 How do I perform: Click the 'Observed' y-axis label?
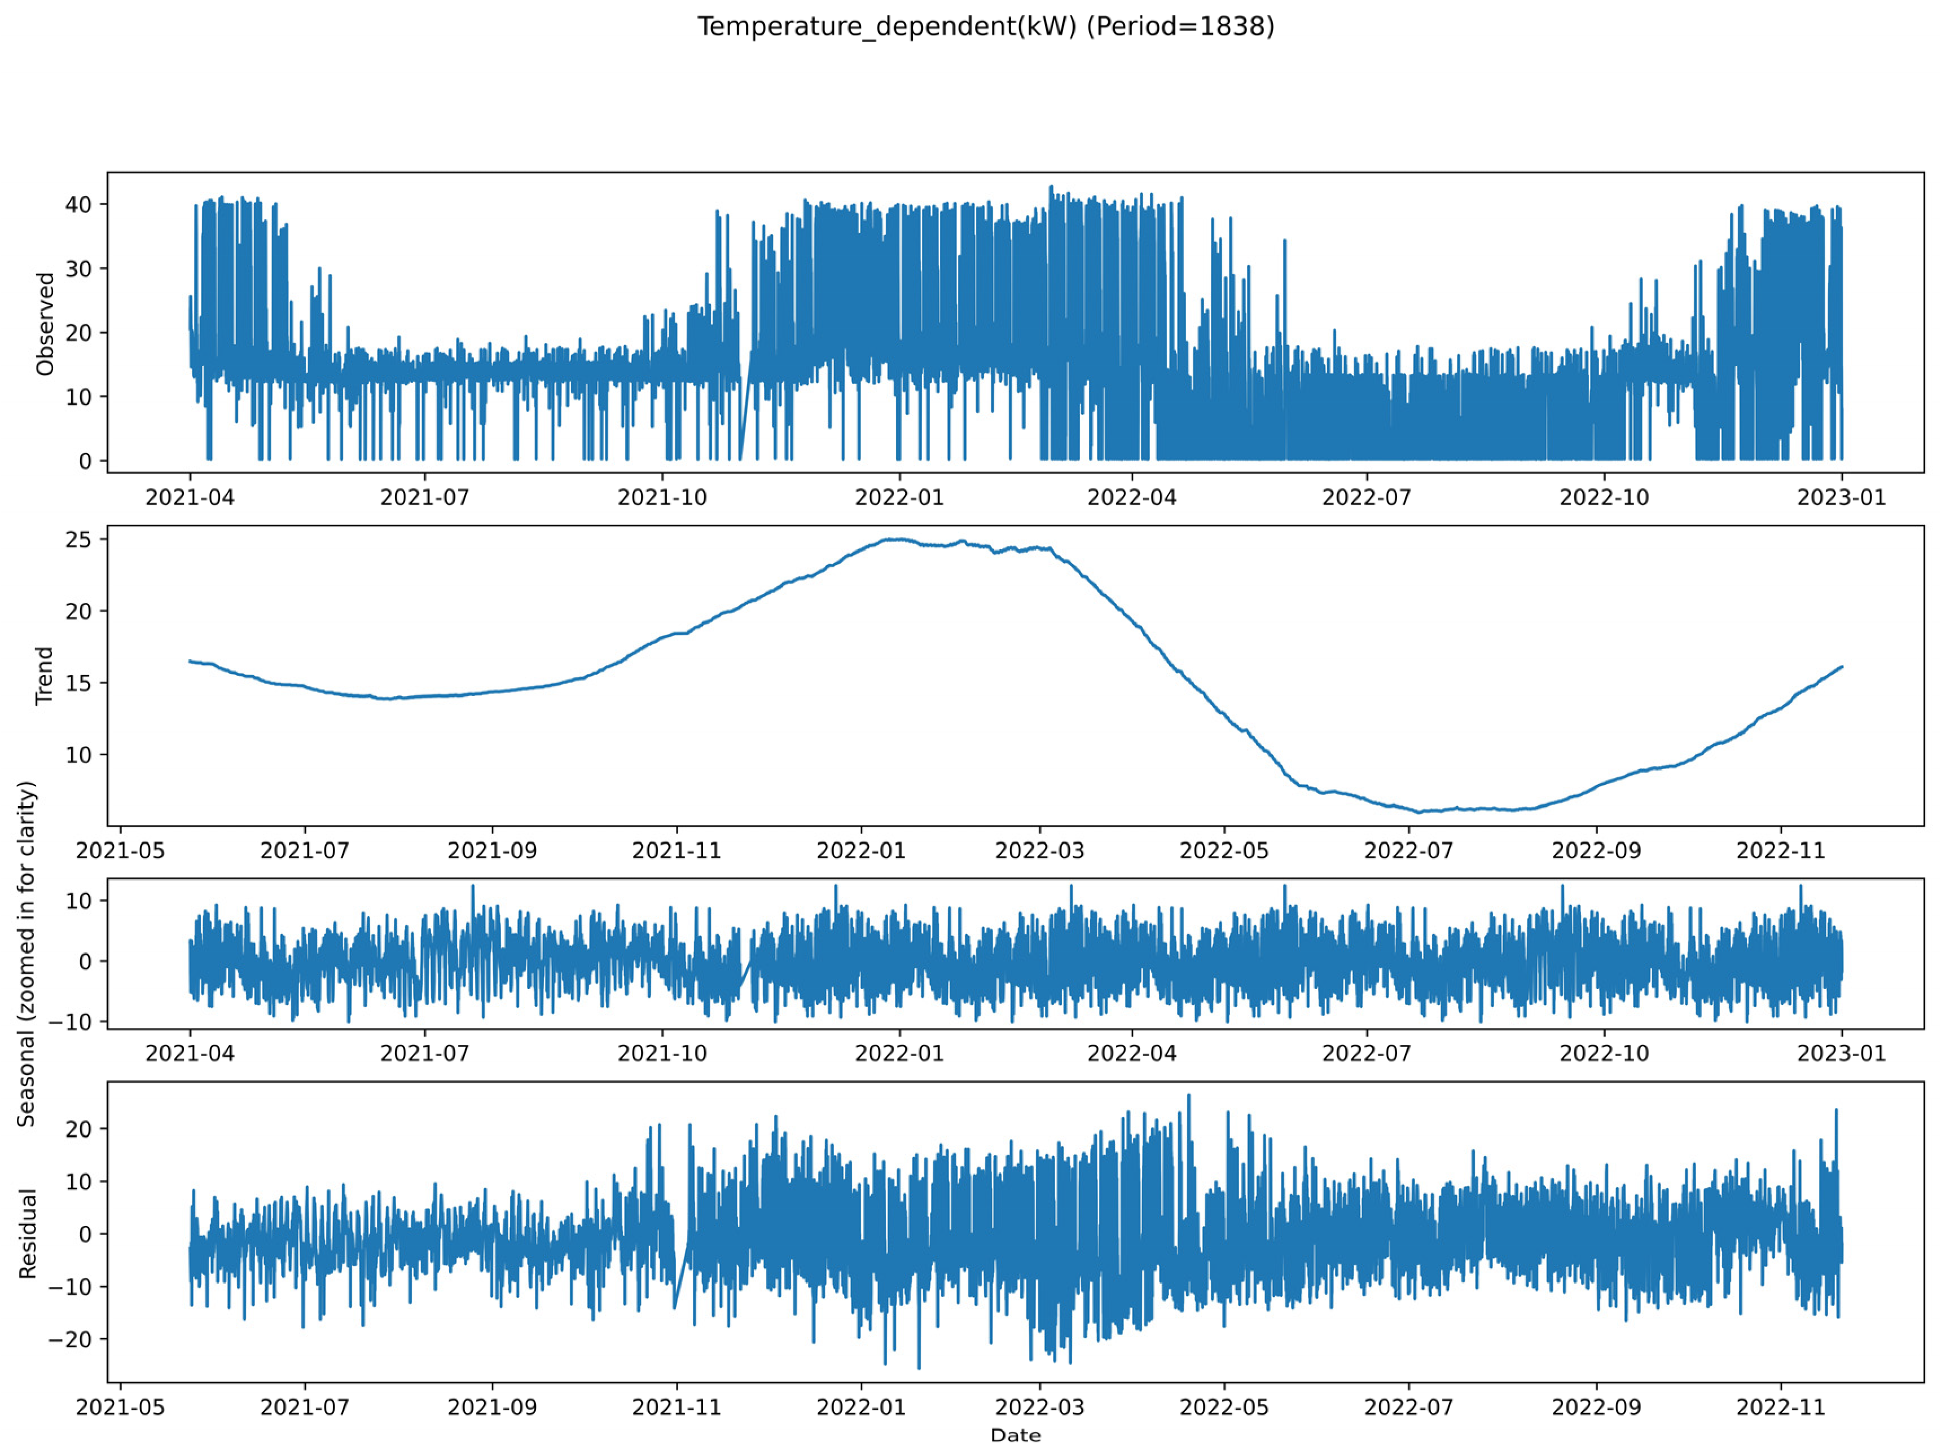point(45,324)
